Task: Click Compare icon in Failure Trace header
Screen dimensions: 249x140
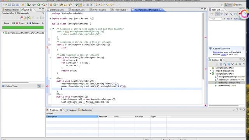Action: (39, 86)
